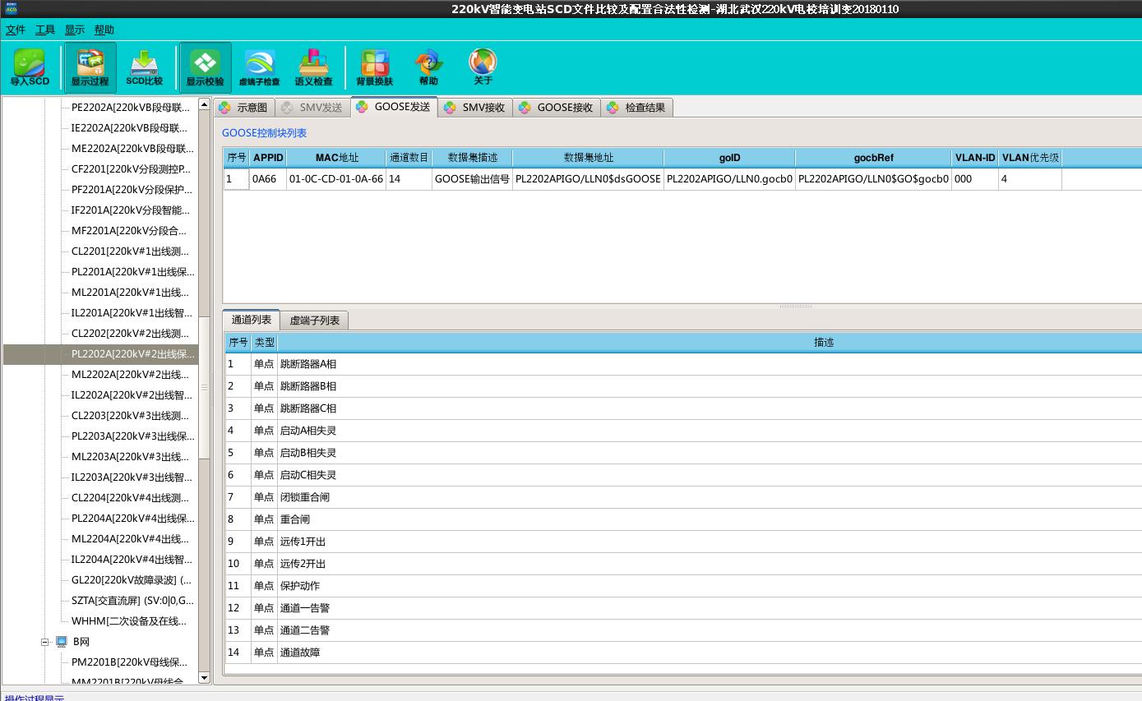
Task: Switch to the SMV接收 tab
Action: (x=476, y=108)
